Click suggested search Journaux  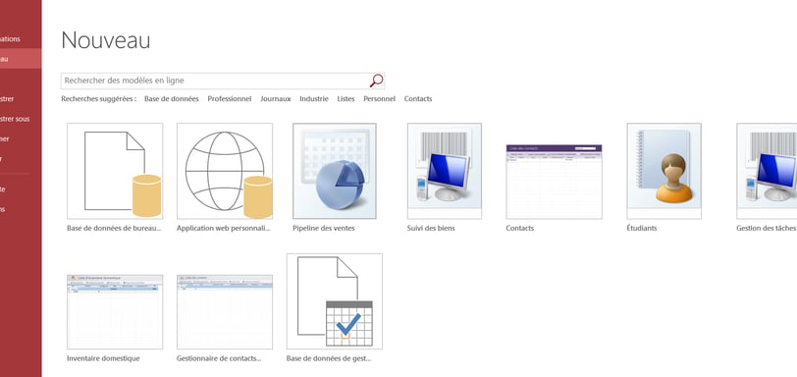click(x=276, y=99)
